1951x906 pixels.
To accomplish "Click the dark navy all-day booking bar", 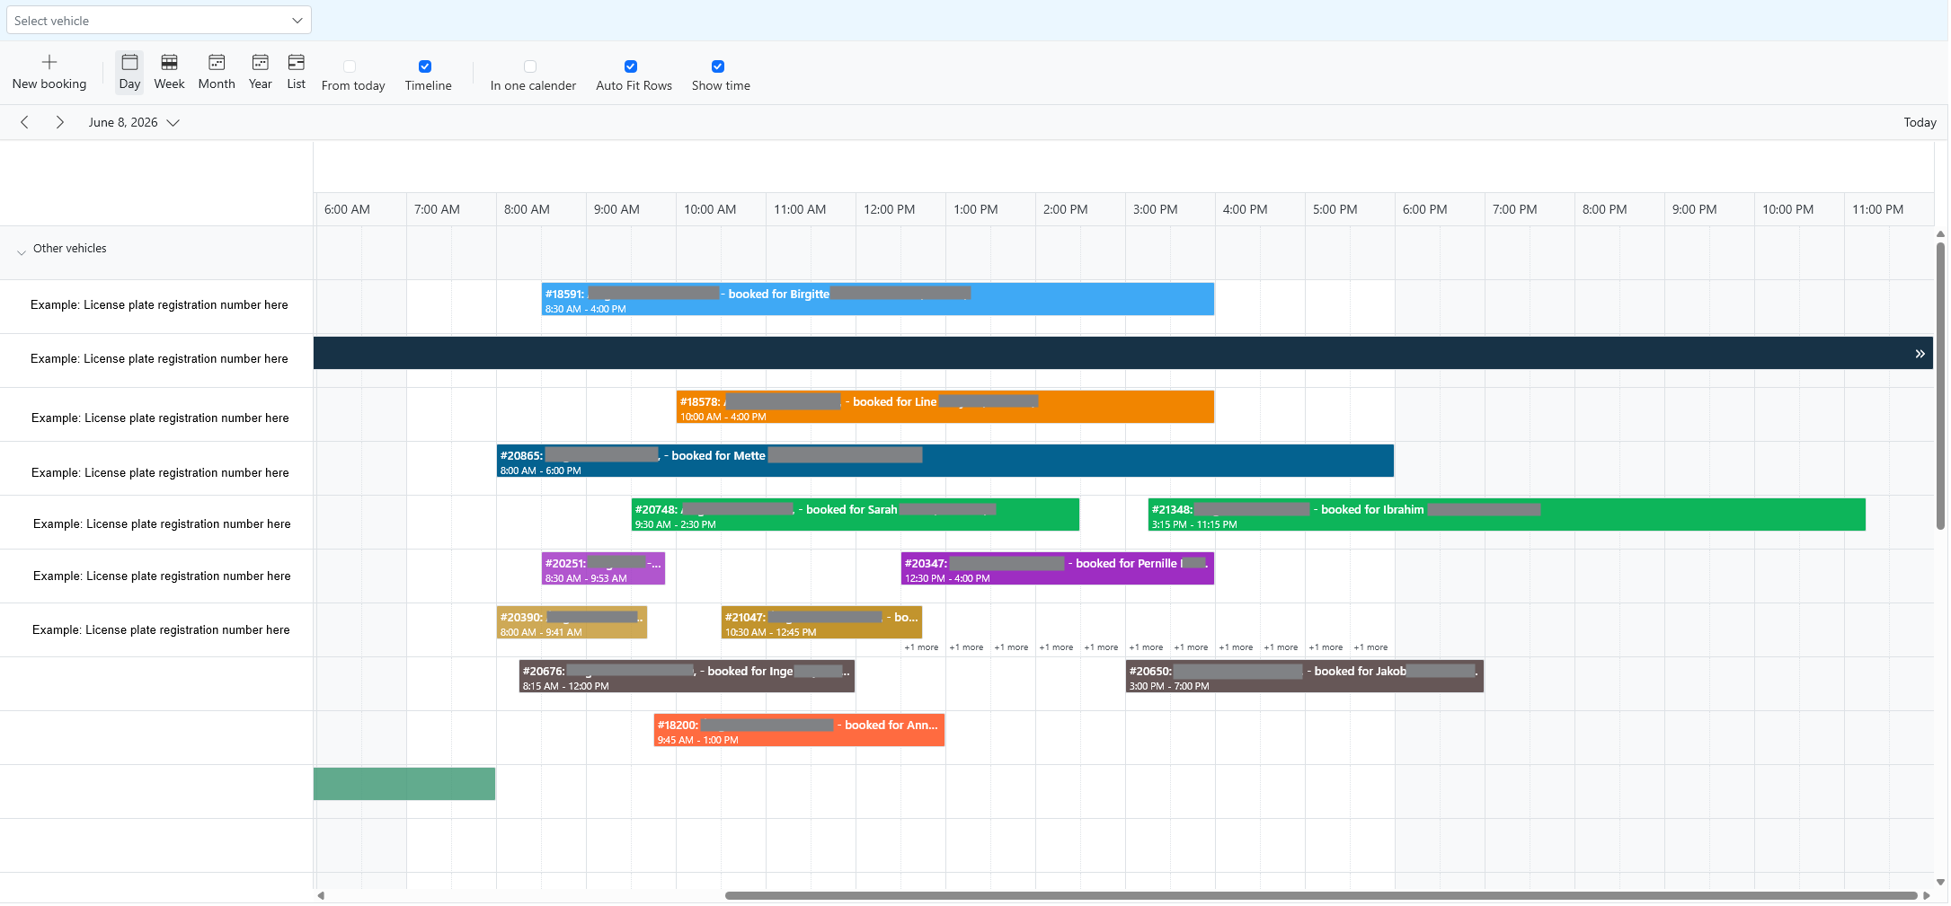I will [1123, 353].
